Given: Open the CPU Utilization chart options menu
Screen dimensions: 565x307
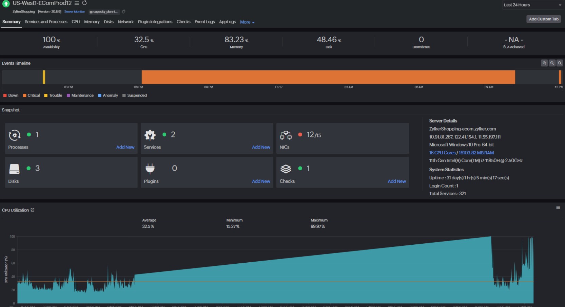Looking at the screenshot, I should coord(559,207).
